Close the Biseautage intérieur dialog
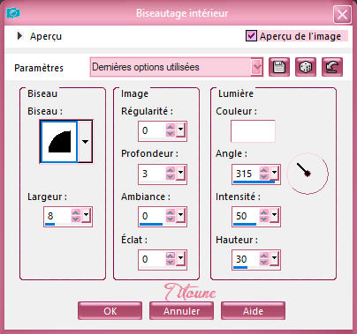The width and height of the screenshot is (357, 334). coord(342,14)
